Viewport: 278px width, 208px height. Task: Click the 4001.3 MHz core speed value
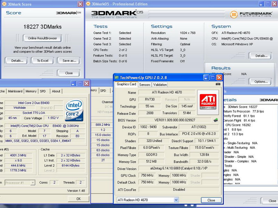18,155
